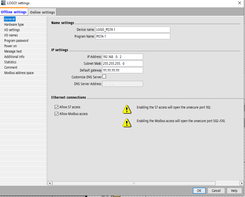
Task: Focus the Device name input field
Action: pos(133,30)
